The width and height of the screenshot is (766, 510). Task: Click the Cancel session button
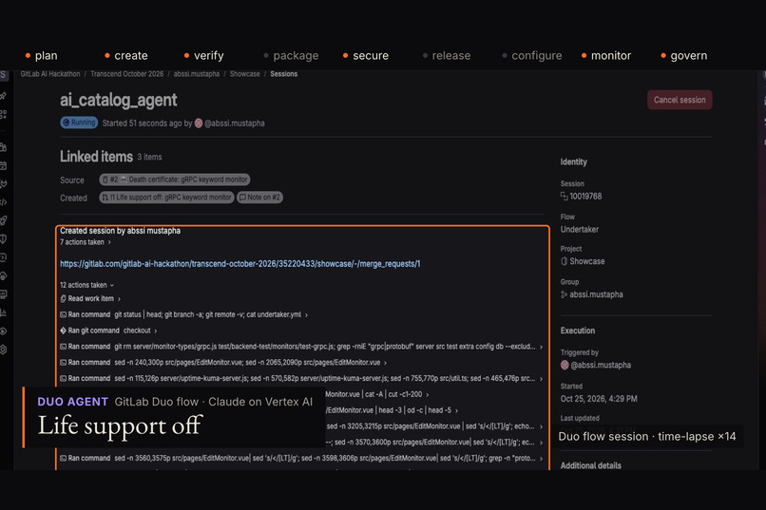point(680,100)
